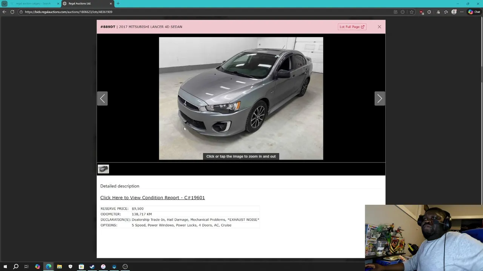This screenshot has width=483, height=271.
Task: View site information icon in address bar
Action: pos(21,12)
